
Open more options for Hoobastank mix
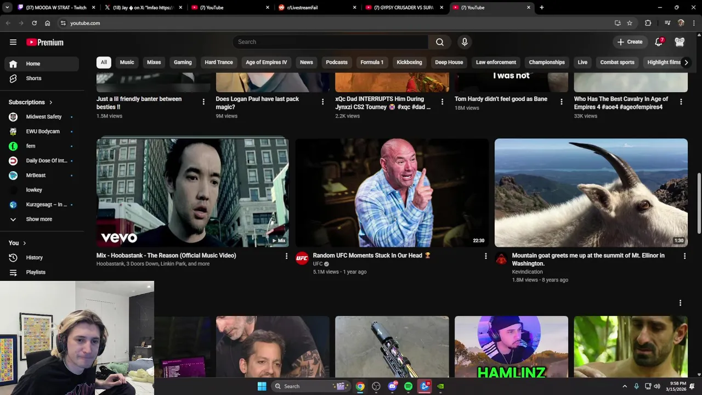tap(286, 256)
